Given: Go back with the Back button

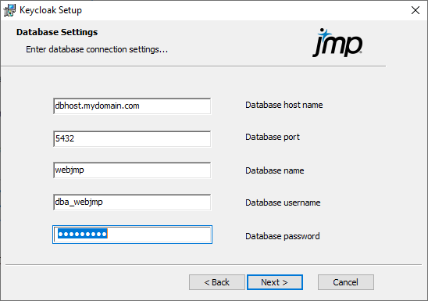Looking at the screenshot, I should click(x=217, y=282).
